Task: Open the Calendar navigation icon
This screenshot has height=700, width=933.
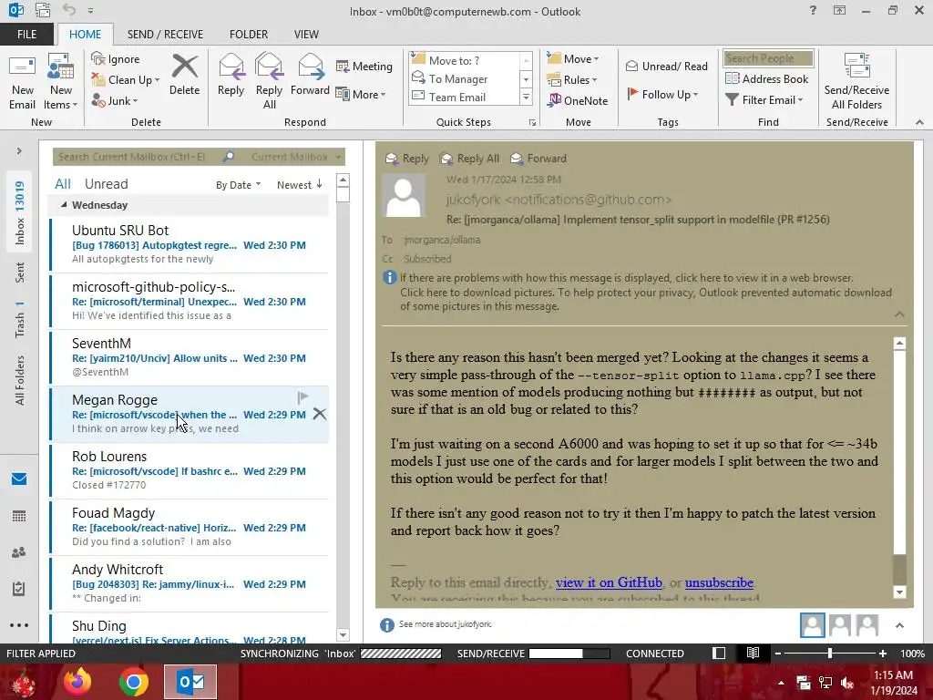Action: click(x=19, y=516)
